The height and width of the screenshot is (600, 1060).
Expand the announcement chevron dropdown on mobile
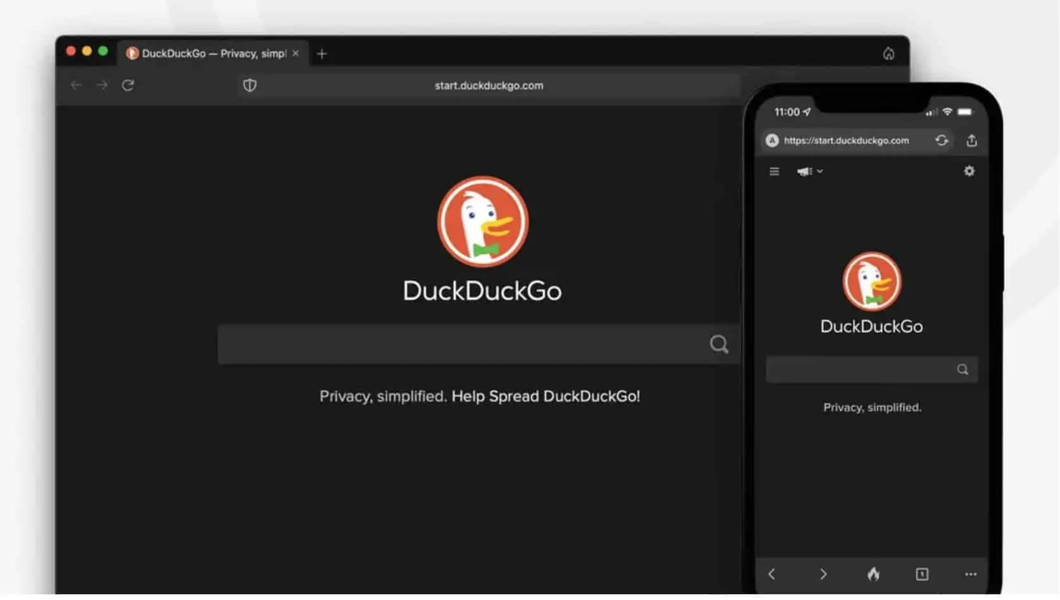point(820,171)
